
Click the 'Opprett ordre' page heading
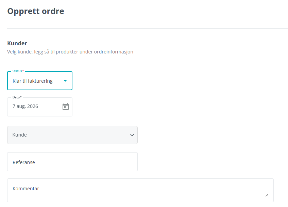click(36, 11)
